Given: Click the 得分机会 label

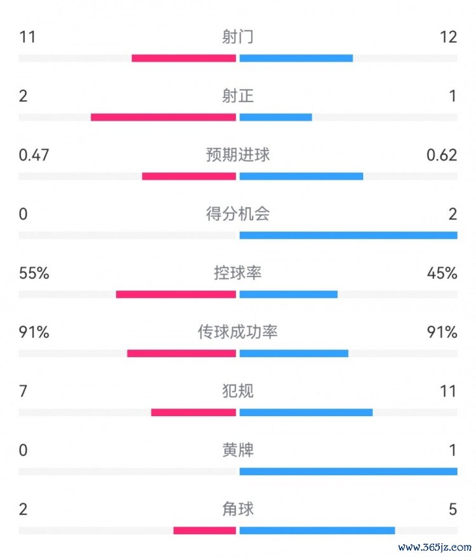Looking at the screenshot, I should point(238,214).
